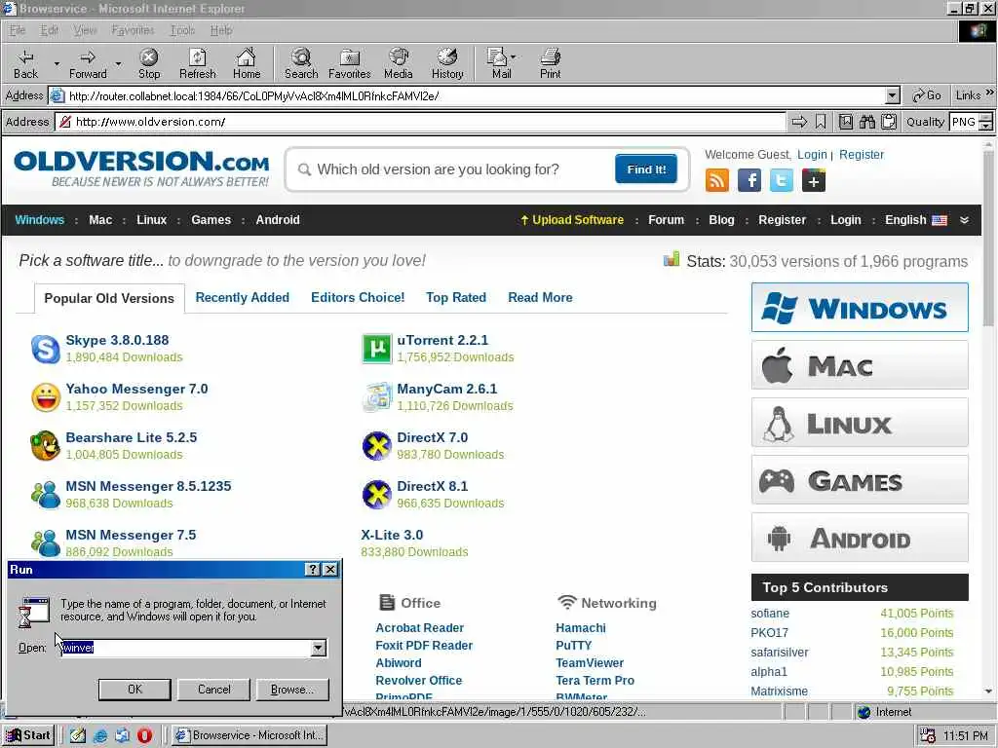This screenshot has height=748, width=998.
Task: Open the File menu
Action: point(18,30)
